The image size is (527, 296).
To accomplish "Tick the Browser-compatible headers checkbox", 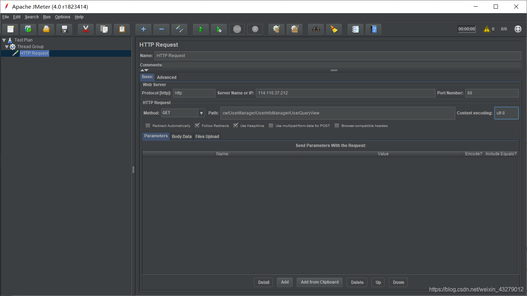I will 337,126.
